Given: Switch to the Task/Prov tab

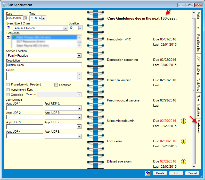Looking at the screenshot, I should (198, 85).
